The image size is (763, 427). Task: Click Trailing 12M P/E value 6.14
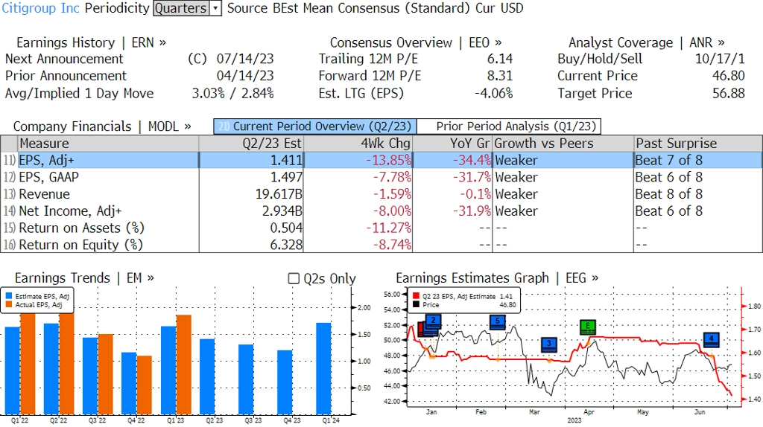click(500, 59)
